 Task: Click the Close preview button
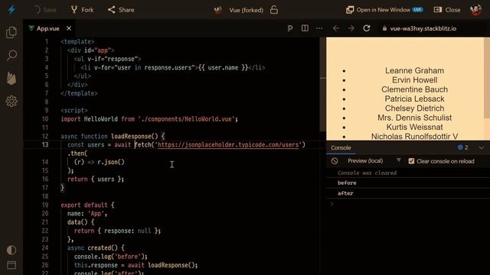point(447,10)
